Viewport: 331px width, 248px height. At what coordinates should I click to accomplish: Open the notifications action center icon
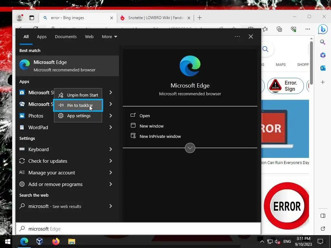tap(320, 241)
